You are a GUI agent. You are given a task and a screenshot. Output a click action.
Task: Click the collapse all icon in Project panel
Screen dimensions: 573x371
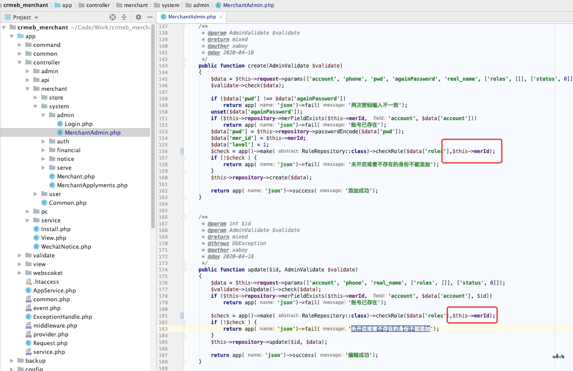(124, 17)
